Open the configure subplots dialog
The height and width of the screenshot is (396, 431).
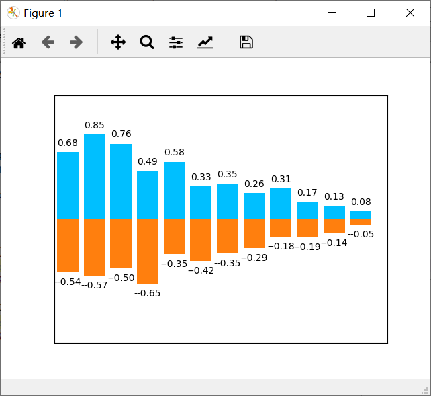pos(176,42)
